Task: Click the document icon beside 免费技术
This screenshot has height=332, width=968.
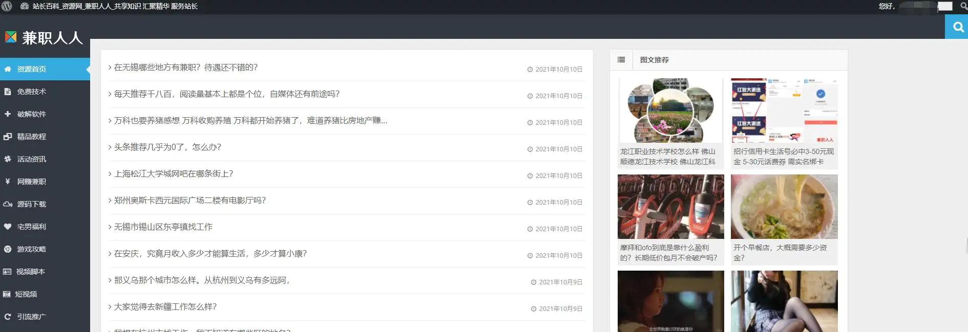Action: point(8,92)
